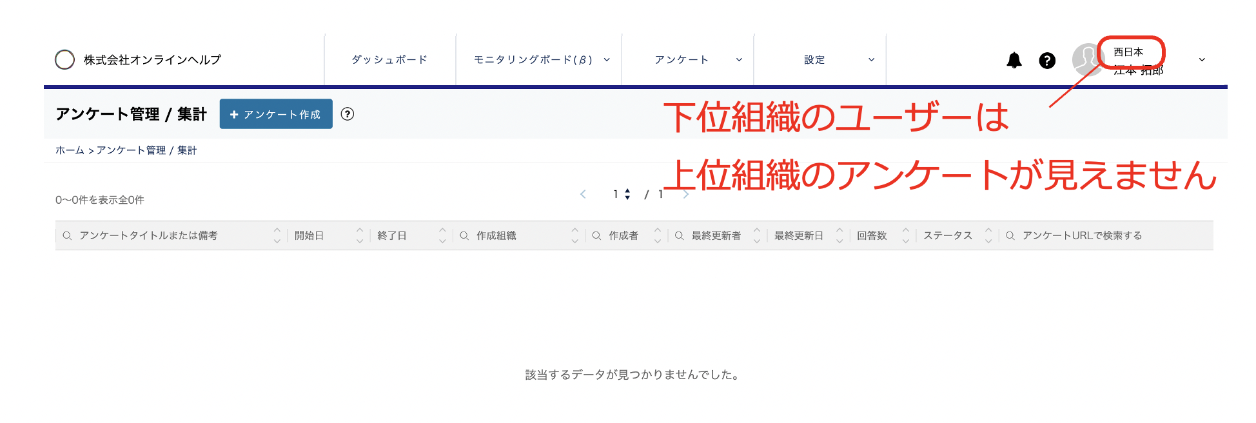The height and width of the screenshot is (423, 1256).
Task: Click the help icon beside アンケート作成
Action: click(x=348, y=114)
